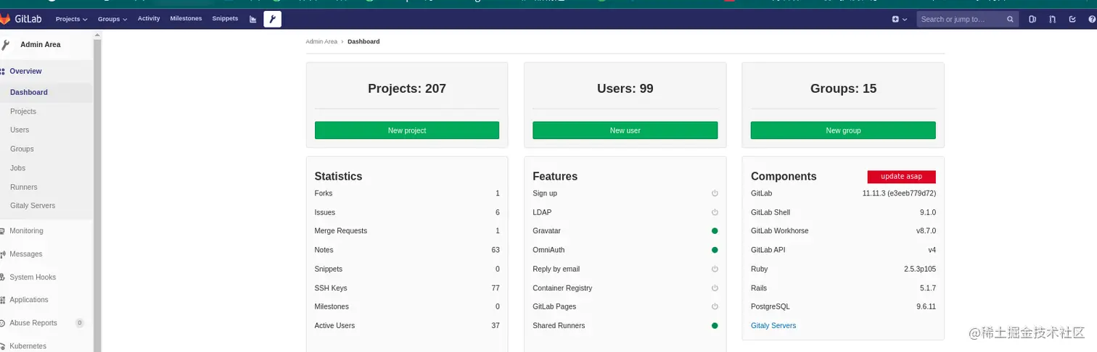Click the Sign up disabled power icon
The image size is (1097, 352).
coord(715,193)
